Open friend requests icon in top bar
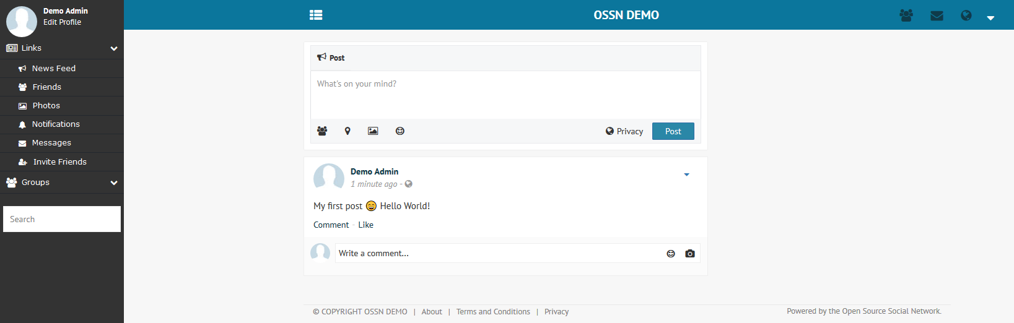Image resolution: width=1014 pixels, height=323 pixels. tap(906, 15)
